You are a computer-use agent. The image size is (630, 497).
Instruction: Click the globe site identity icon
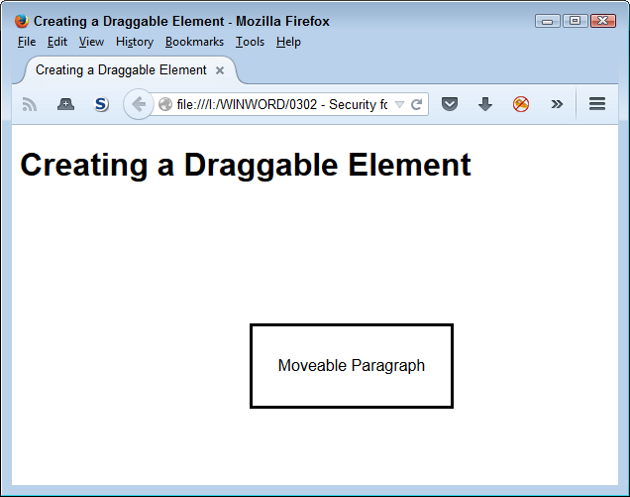(x=165, y=104)
